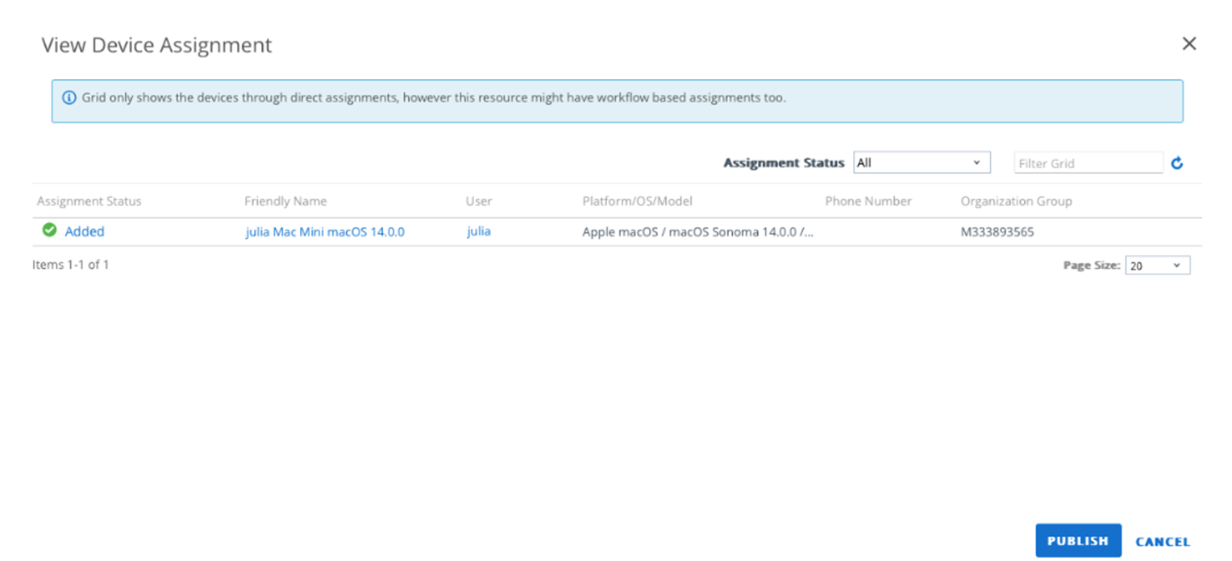
Task: Click the green checkmark status icon
Action: click(x=50, y=231)
